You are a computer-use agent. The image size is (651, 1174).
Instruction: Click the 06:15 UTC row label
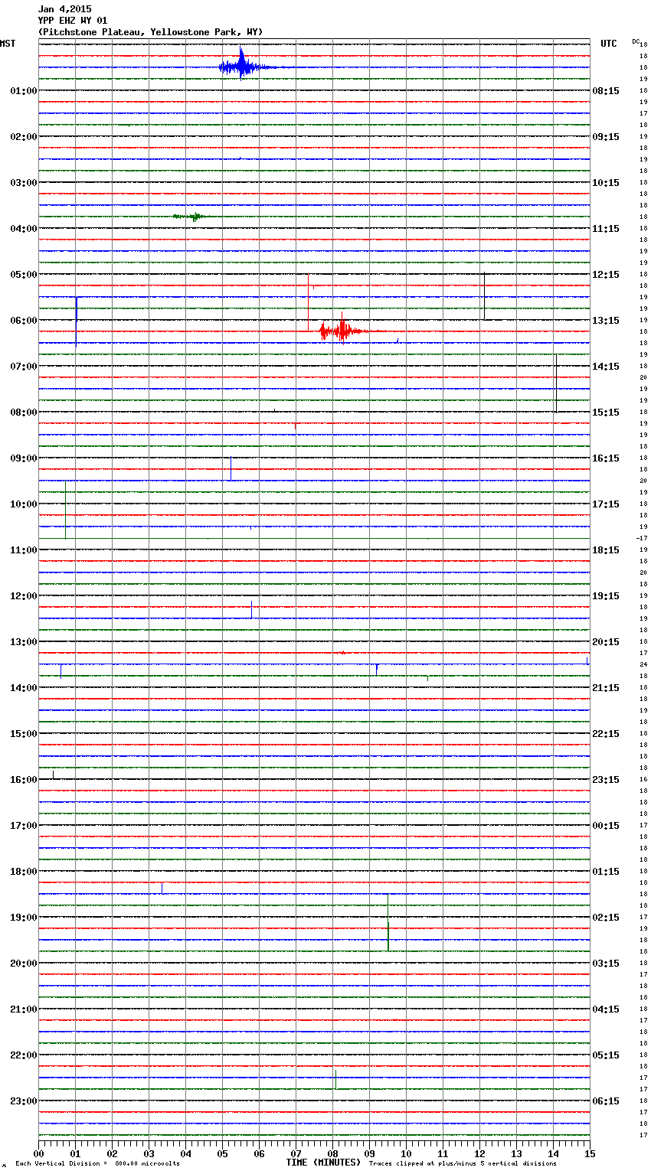[x=606, y=1101]
